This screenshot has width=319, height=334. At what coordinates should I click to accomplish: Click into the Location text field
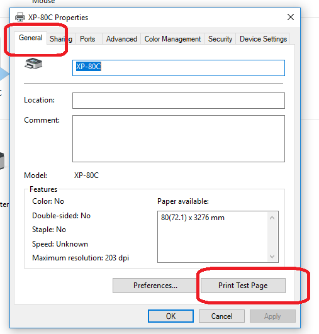pyautogui.click(x=179, y=101)
